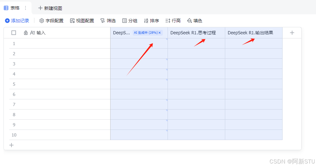
Task: Select row number 1
Action: pos(14,43)
